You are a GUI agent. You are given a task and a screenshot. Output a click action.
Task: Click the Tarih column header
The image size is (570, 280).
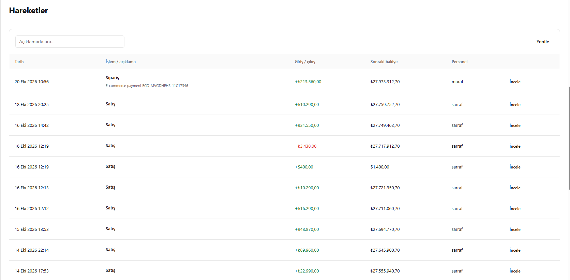(19, 62)
